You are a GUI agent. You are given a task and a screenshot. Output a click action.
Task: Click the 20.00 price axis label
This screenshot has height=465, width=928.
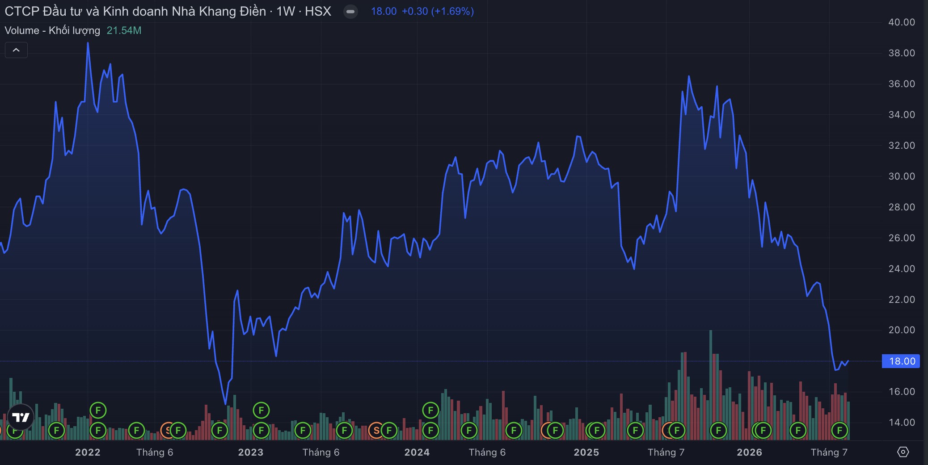[902, 330]
